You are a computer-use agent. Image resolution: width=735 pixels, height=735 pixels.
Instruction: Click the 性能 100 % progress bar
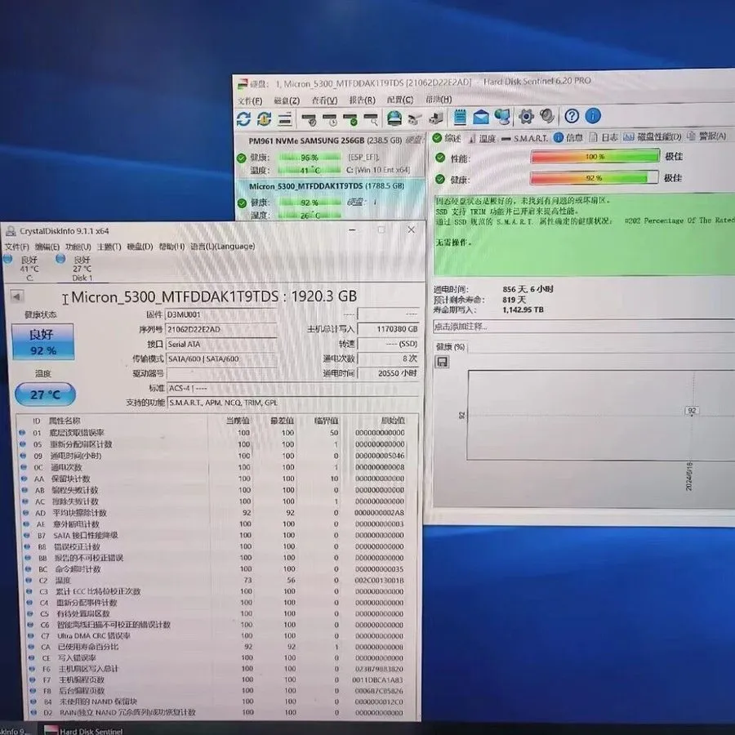595,156
